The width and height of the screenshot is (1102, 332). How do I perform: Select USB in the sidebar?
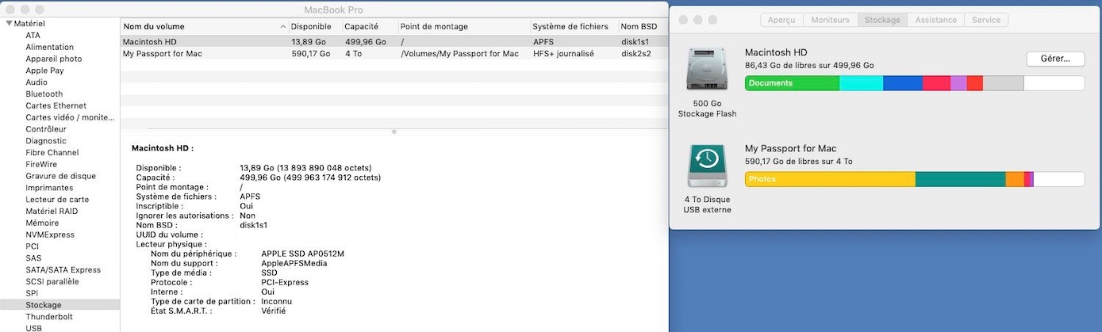33,328
